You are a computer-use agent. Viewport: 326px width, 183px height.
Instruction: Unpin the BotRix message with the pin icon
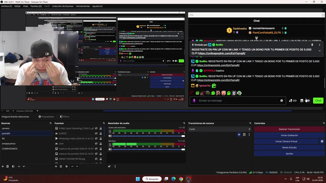[312, 45]
